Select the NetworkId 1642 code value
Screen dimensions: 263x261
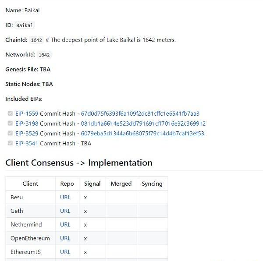44,55
